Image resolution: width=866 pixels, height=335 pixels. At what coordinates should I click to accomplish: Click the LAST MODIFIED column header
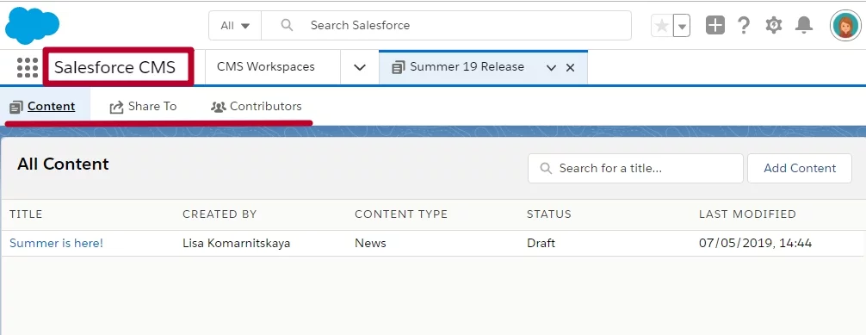(x=748, y=214)
